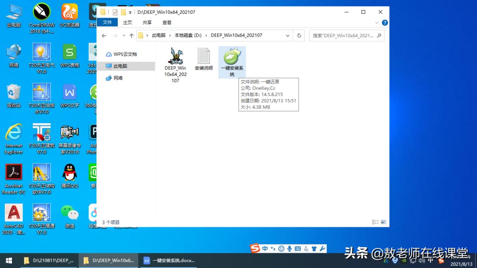
Task: Switch to the 查看 ribbon tab
Action: pyautogui.click(x=167, y=22)
